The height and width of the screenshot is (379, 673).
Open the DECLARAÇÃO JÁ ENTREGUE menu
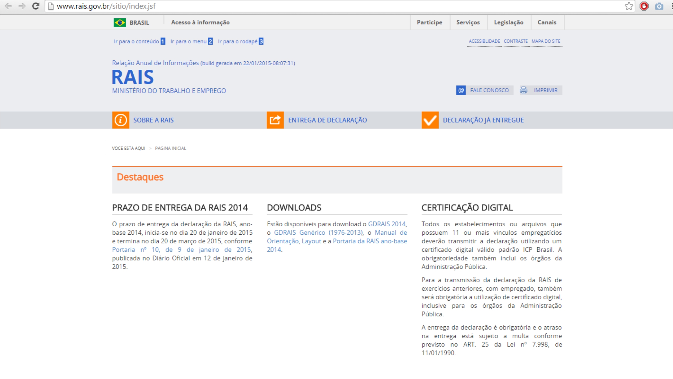click(483, 120)
